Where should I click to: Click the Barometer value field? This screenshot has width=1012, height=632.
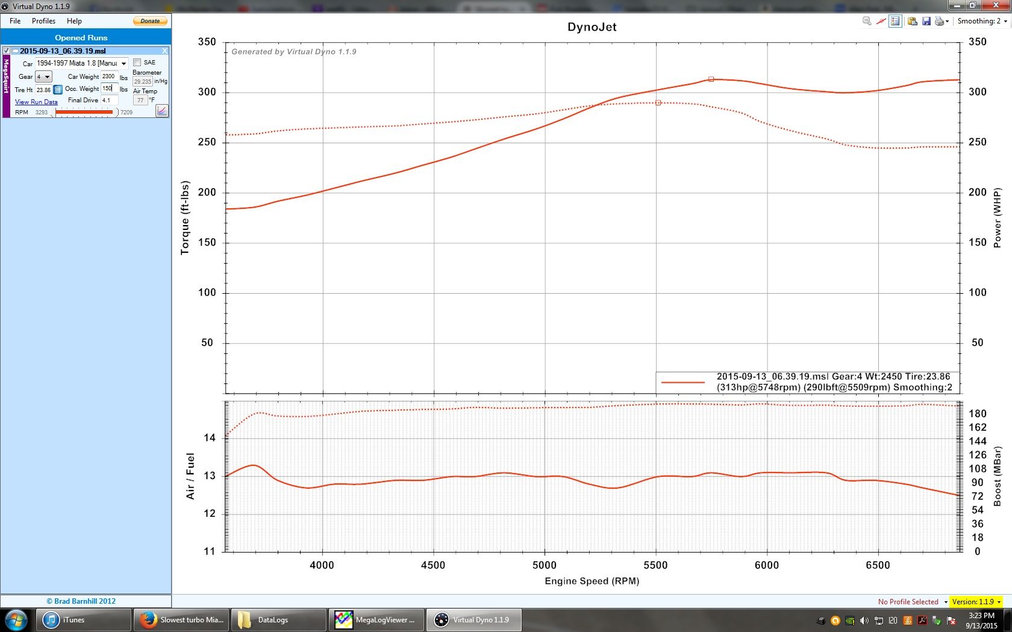(x=143, y=81)
